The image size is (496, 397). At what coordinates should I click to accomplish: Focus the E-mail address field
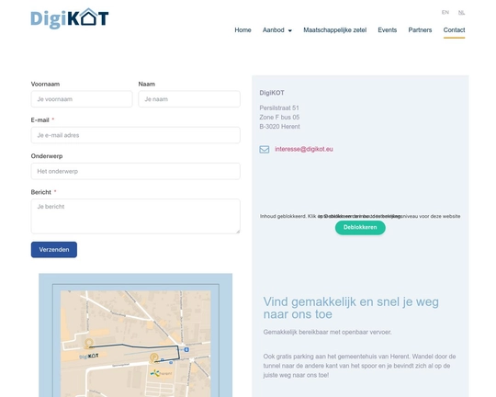click(x=135, y=135)
